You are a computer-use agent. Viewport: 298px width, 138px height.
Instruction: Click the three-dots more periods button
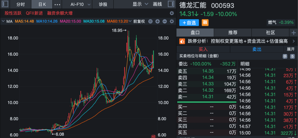(x=57, y=4)
